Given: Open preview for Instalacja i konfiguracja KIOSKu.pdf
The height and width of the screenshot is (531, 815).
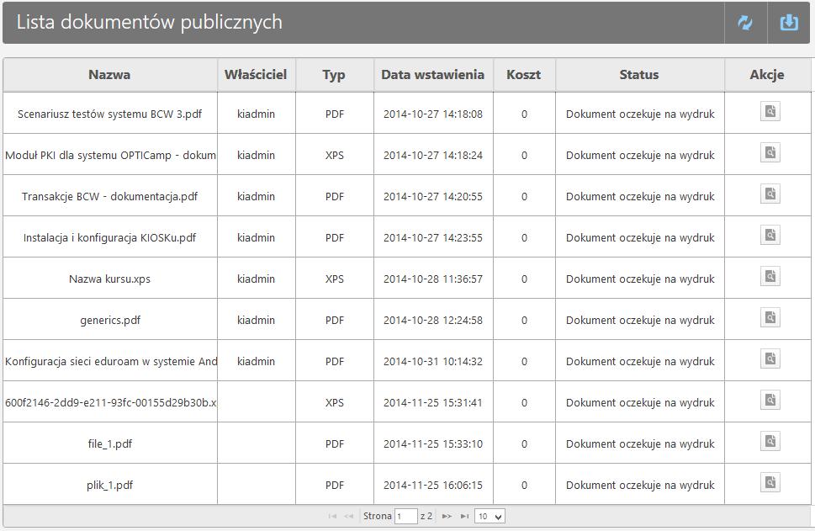Looking at the screenshot, I should (x=770, y=235).
